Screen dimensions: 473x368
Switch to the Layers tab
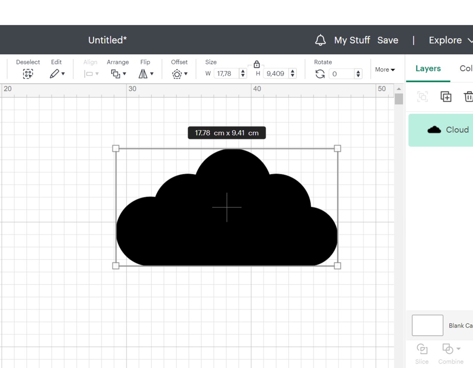[x=428, y=68]
